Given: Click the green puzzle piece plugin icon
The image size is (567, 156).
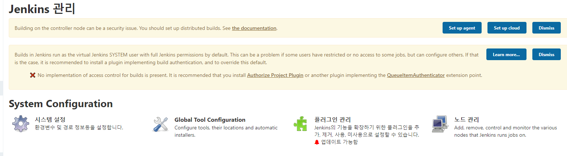Looking at the screenshot, I should [300, 124].
